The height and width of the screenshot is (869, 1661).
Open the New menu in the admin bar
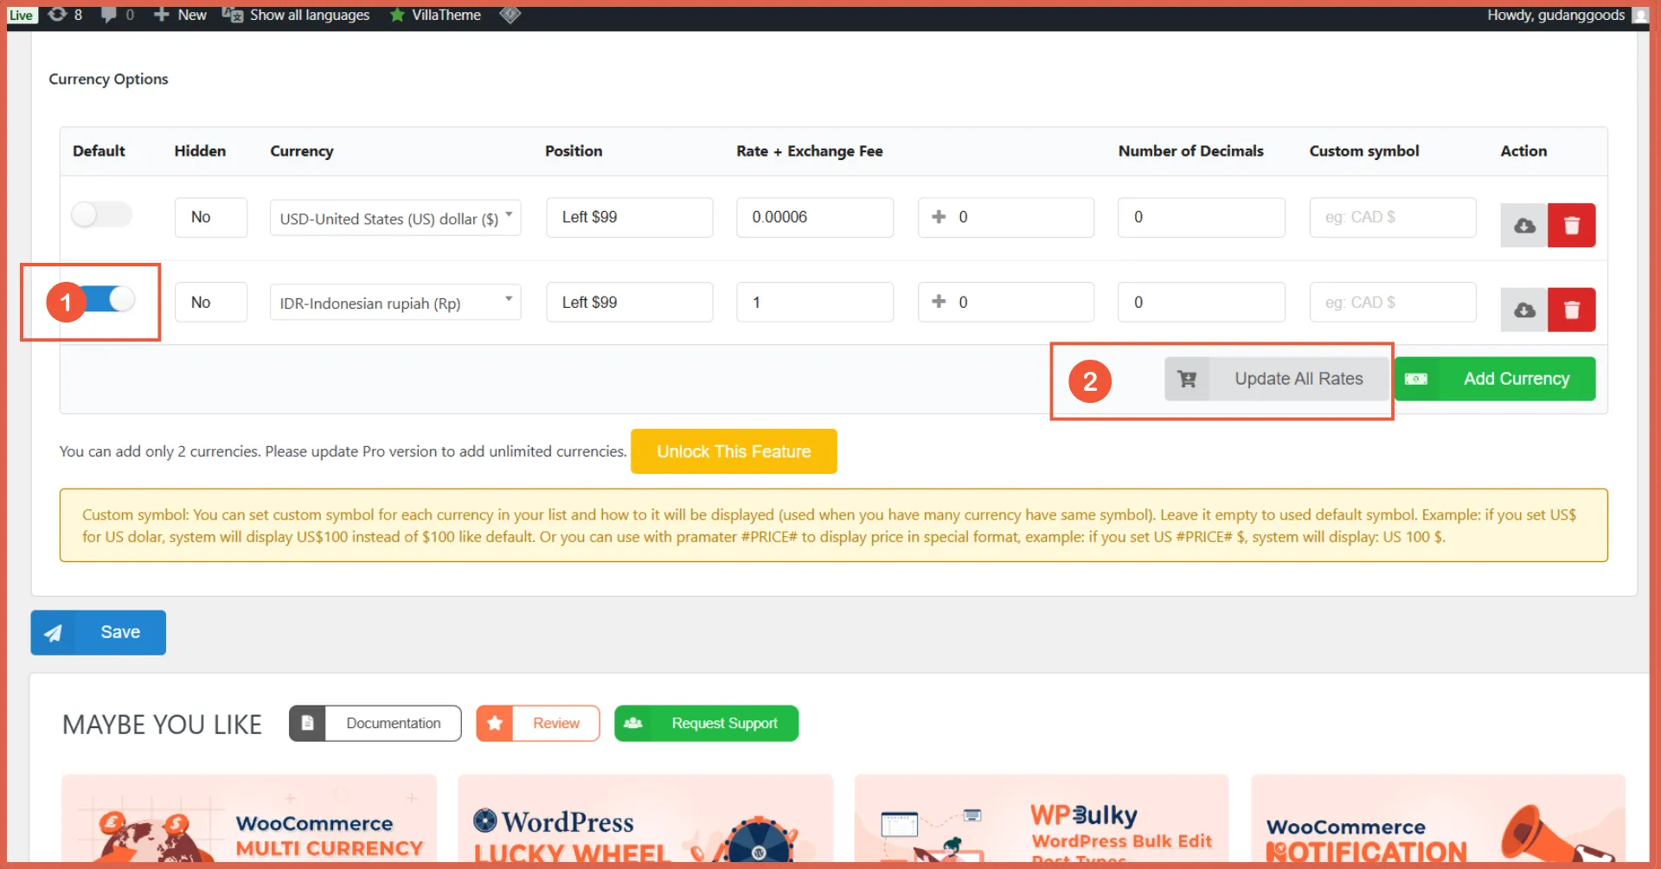tap(179, 15)
